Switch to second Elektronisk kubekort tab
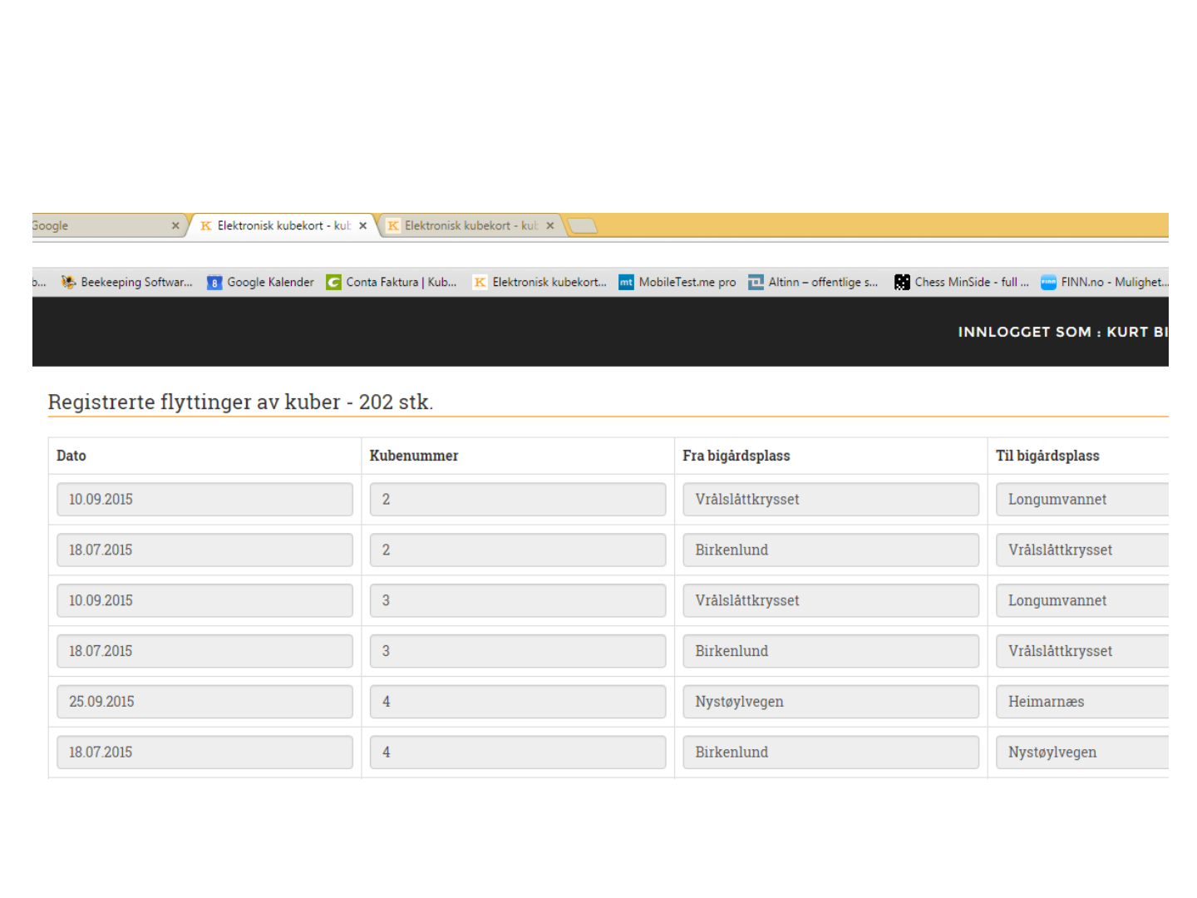 [471, 225]
